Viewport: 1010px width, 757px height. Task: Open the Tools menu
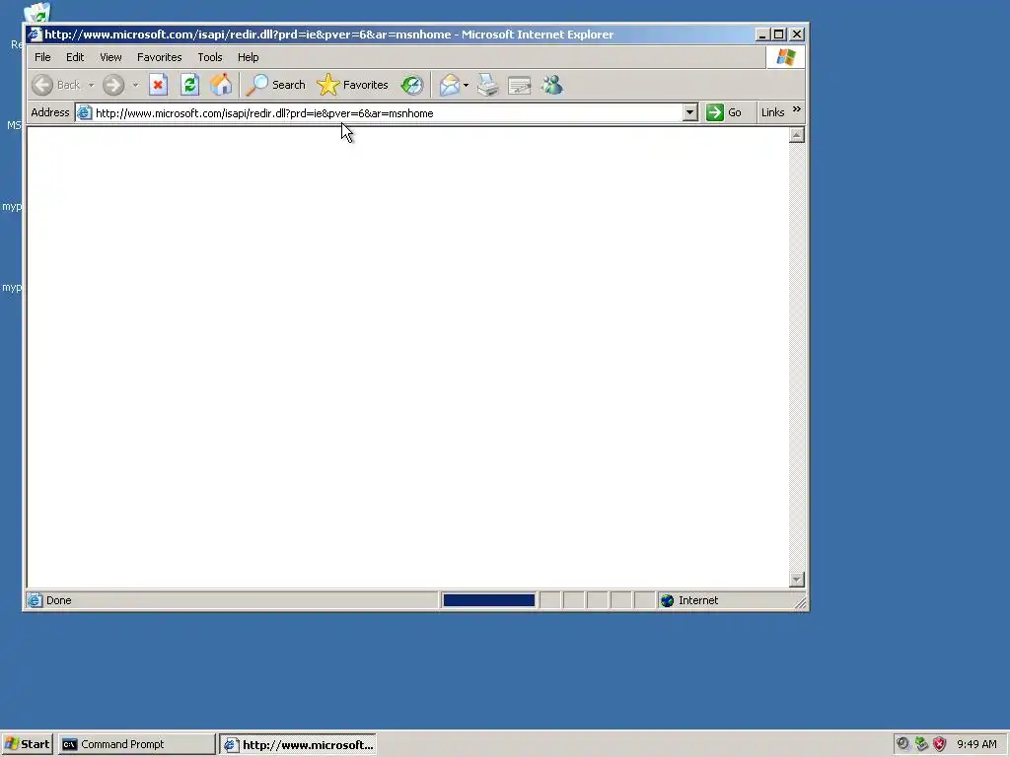[210, 57]
